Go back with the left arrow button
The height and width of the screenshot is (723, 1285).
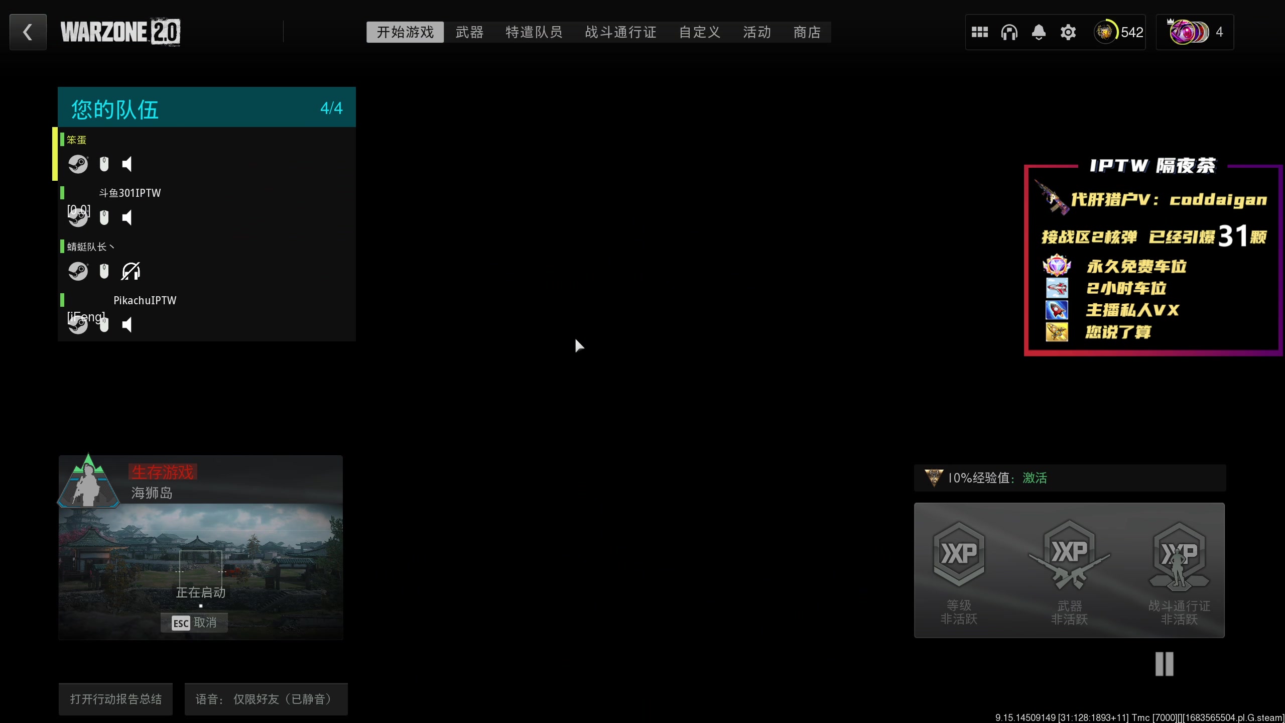(28, 32)
